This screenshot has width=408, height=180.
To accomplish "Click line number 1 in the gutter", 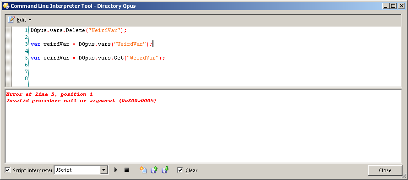I will (x=26, y=30).
